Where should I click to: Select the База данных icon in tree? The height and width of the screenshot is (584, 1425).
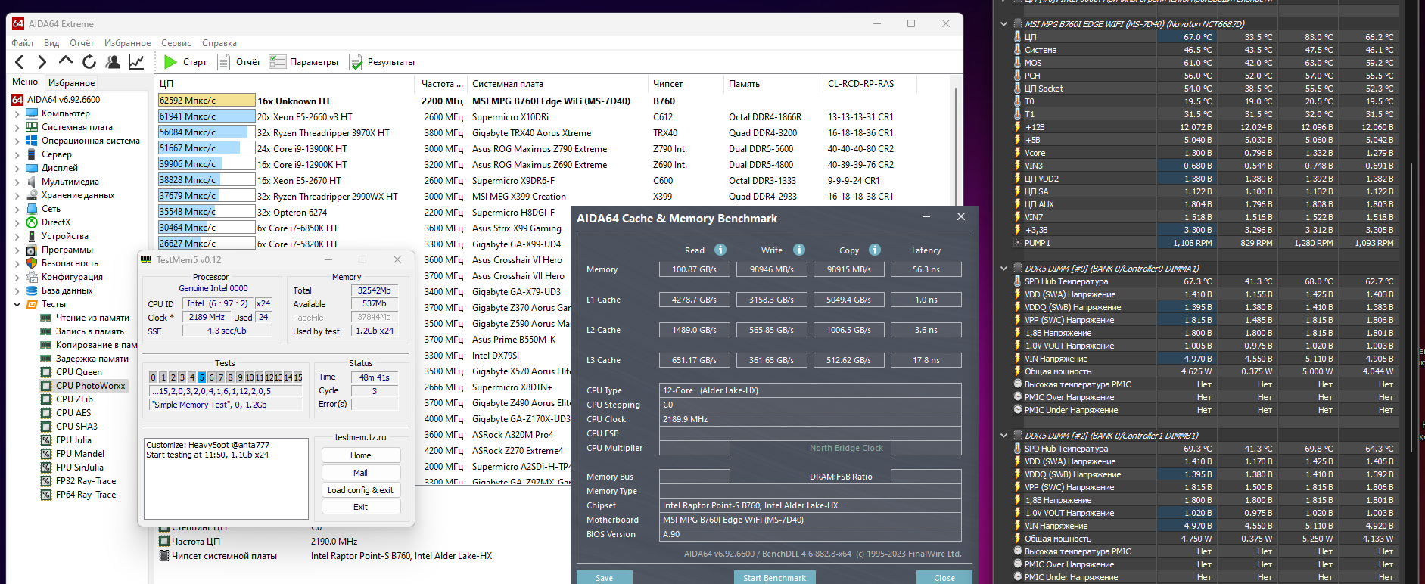click(32, 290)
